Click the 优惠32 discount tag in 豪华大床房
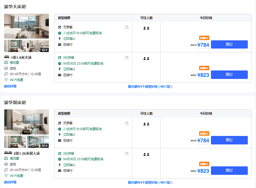The height and width of the screenshot is (188, 256). tap(204, 38)
